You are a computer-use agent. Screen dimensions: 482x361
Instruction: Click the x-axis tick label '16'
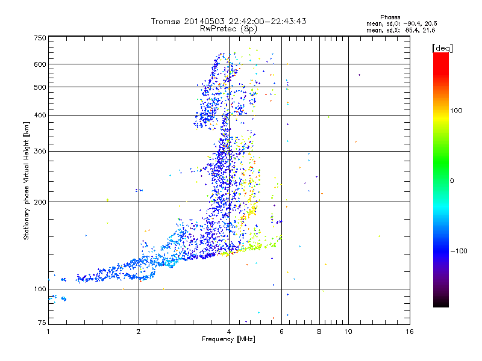(410, 332)
